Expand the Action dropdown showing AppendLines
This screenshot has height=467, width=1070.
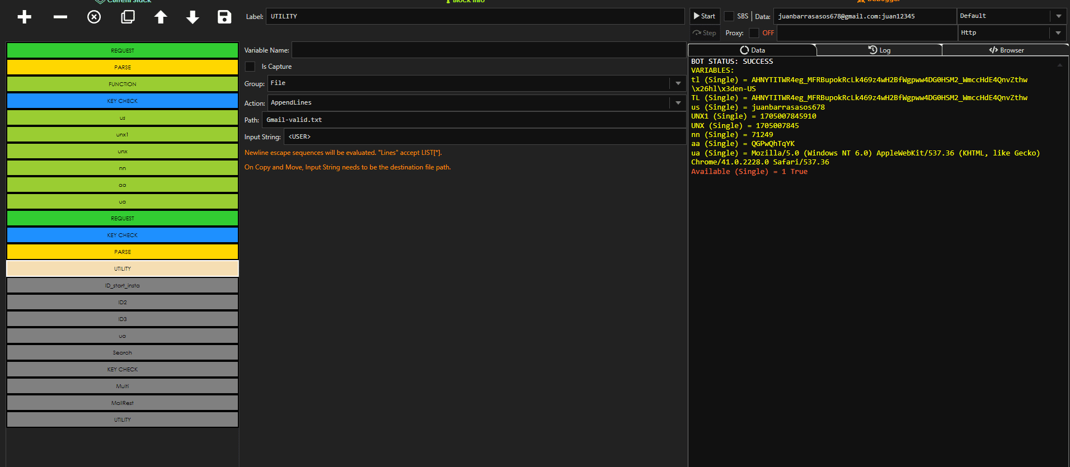click(x=678, y=103)
